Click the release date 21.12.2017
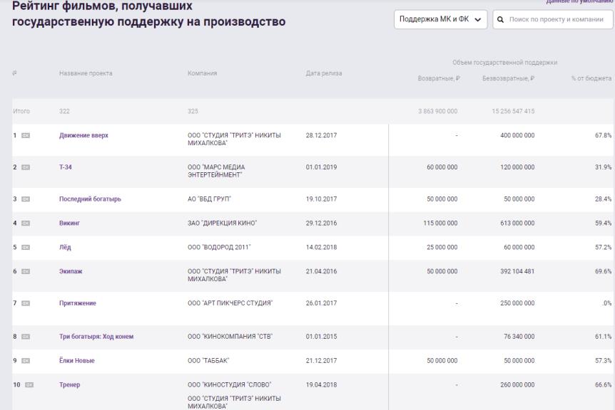Screen dimensions: 615x410 pyautogui.click(x=321, y=361)
